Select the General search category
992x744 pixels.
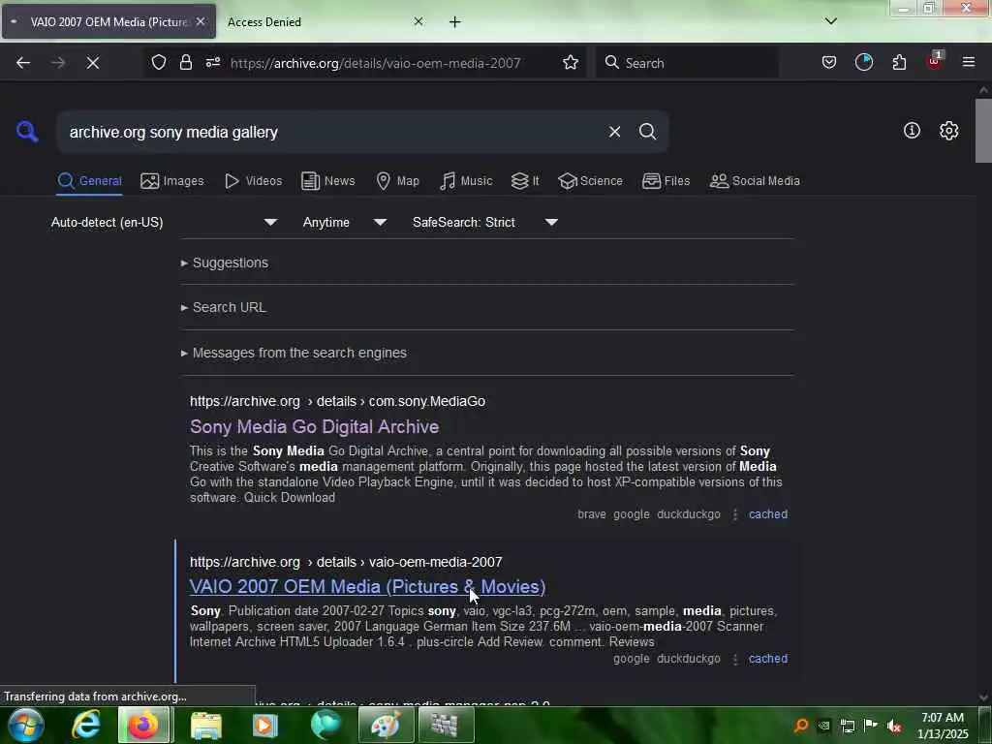pos(89,181)
